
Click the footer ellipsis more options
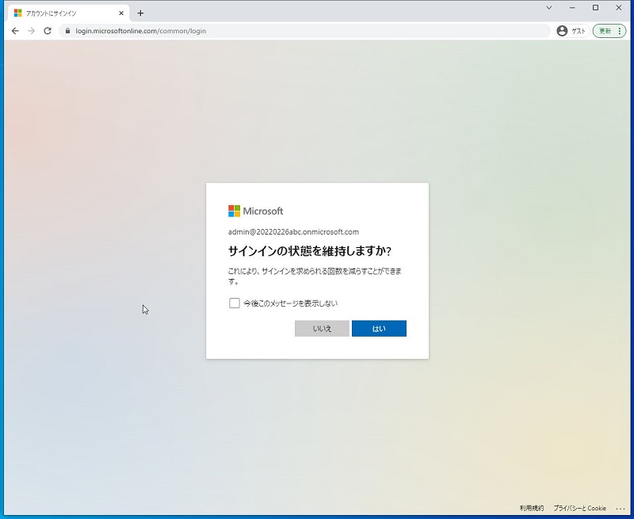[620, 509]
